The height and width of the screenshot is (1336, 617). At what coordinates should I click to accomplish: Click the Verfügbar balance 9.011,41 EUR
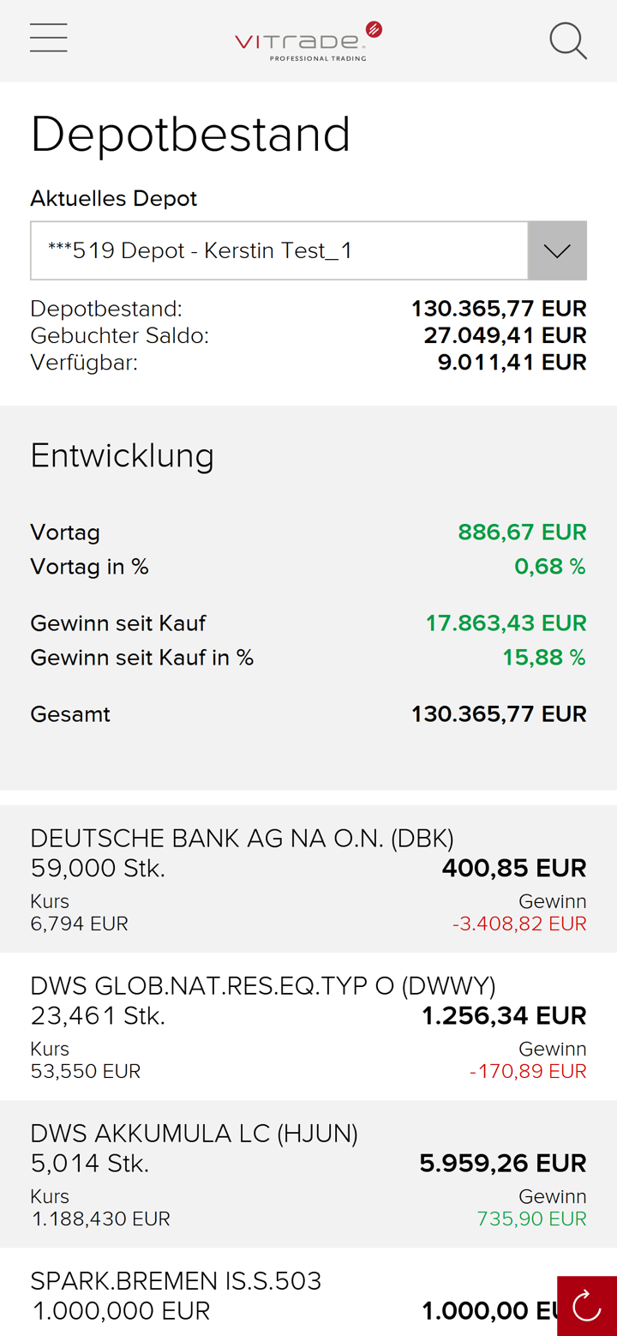[512, 363]
